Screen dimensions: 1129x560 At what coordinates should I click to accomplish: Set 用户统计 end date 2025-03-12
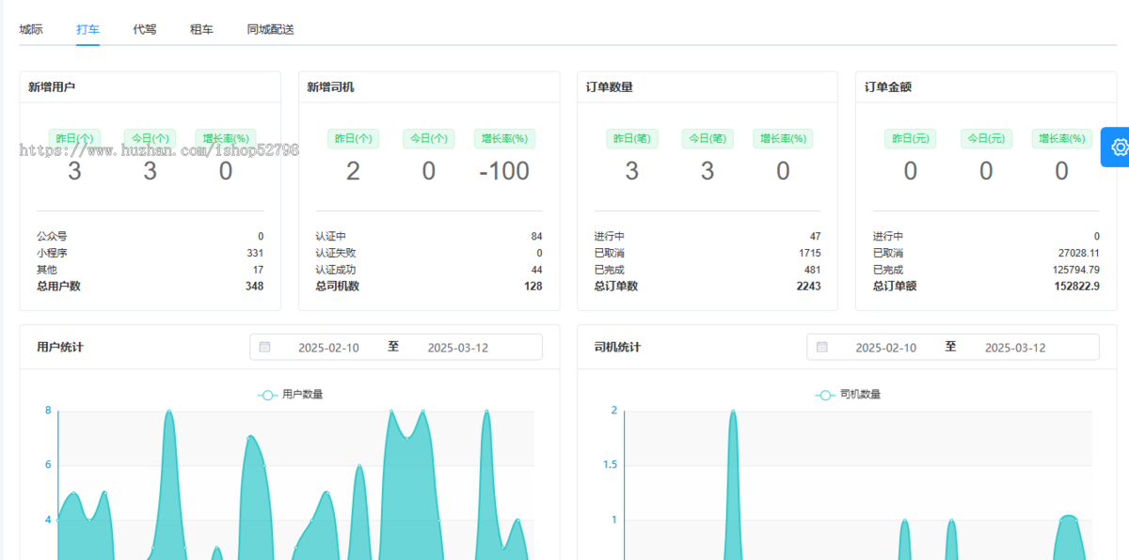pos(458,348)
